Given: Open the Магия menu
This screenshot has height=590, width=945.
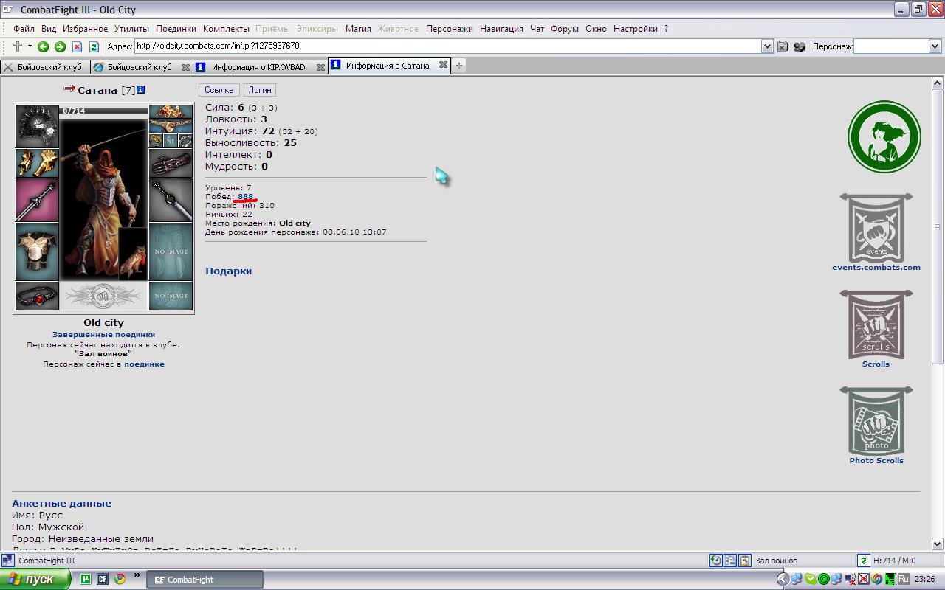Looking at the screenshot, I should pos(358,29).
